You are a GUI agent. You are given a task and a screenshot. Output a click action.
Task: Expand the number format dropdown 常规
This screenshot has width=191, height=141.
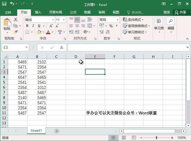coord(118,20)
